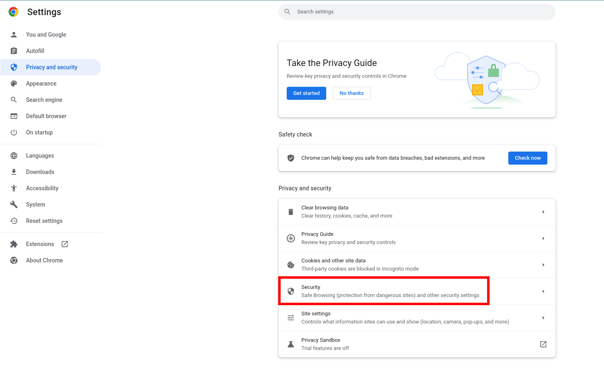Click the Downloads arrow icon
This screenshot has width=604, height=372.
[x=14, y=172]
